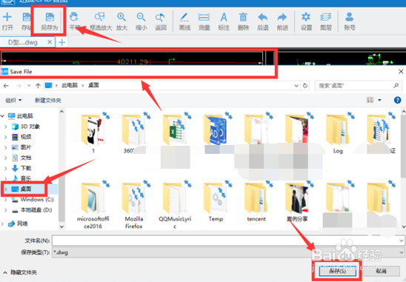Image resolution: width=406 pixels, height=282 pixels.
Task: Select the 测量 measure tool
Action: pos(204,21)
